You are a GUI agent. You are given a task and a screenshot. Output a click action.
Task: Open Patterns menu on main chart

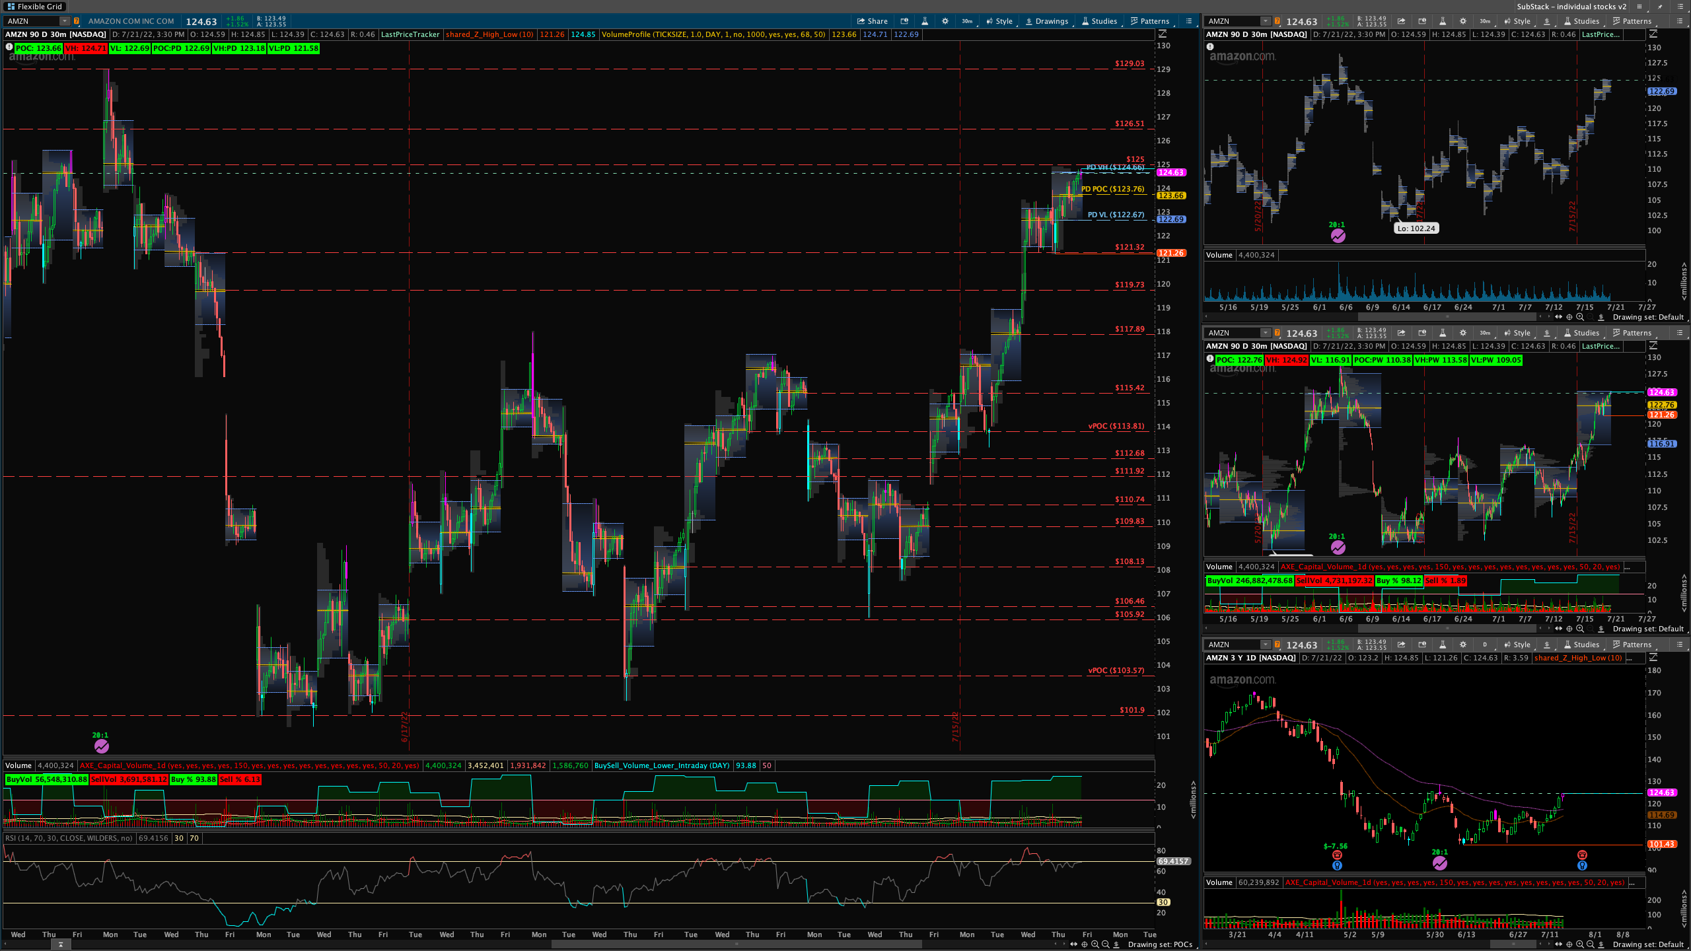pyautogui.click(x=1149, y=21)
